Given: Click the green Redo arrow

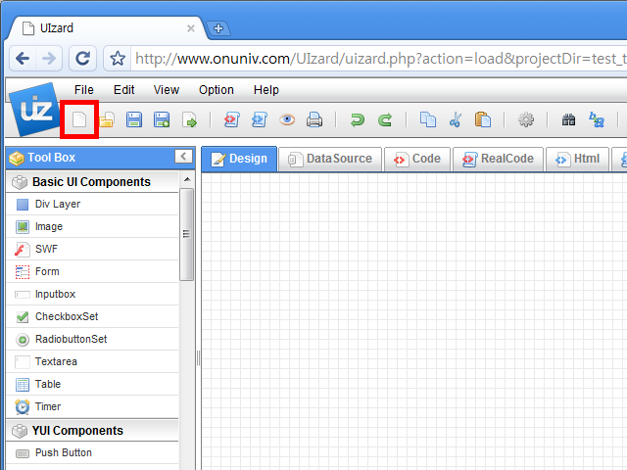Looking at the screenshot, I should coord(385,120).
